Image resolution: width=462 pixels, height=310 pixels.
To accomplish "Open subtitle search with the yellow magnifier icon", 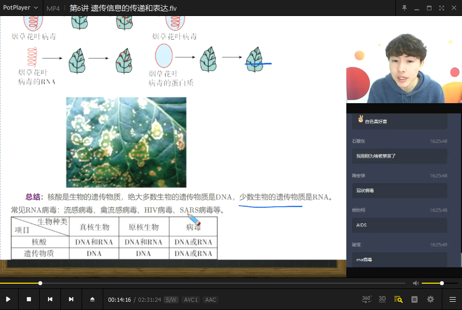I will [x=399, y=299].
